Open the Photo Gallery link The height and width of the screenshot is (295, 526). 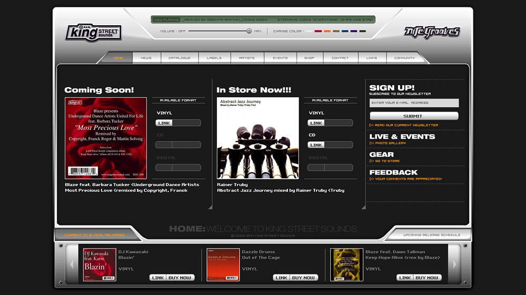click(x=388, y=143)
